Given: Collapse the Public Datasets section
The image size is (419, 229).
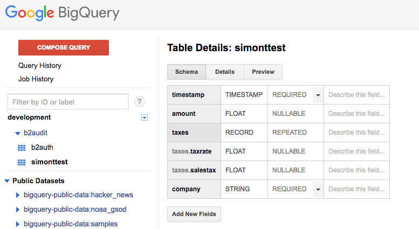Looking at the screenshot, I should [x=7, y=181].
